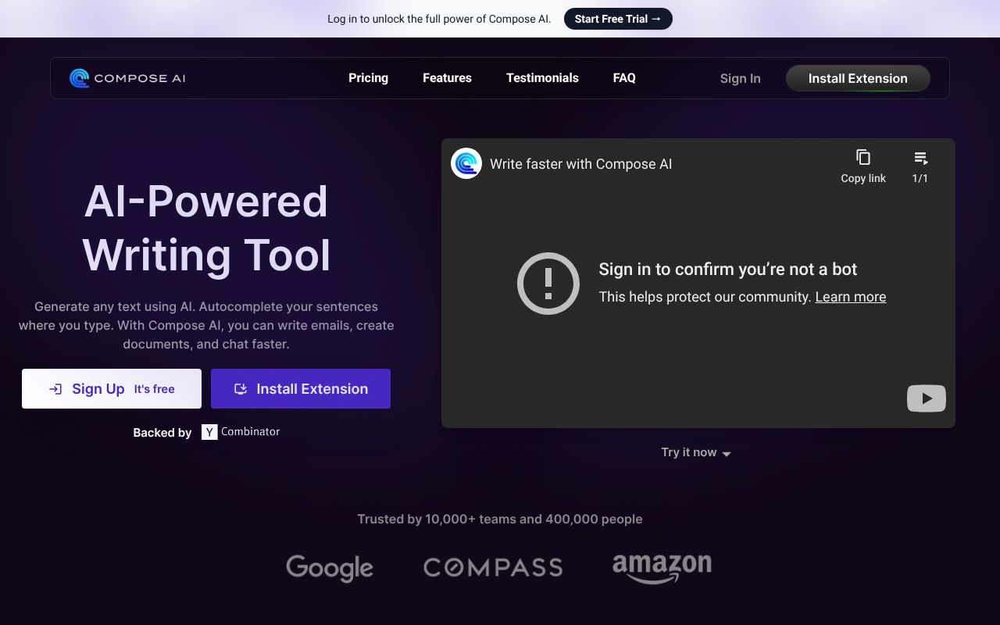Viewport: 1000px width, 625px height.
Task: Click the video channel avatar icon
Action: 466,163
